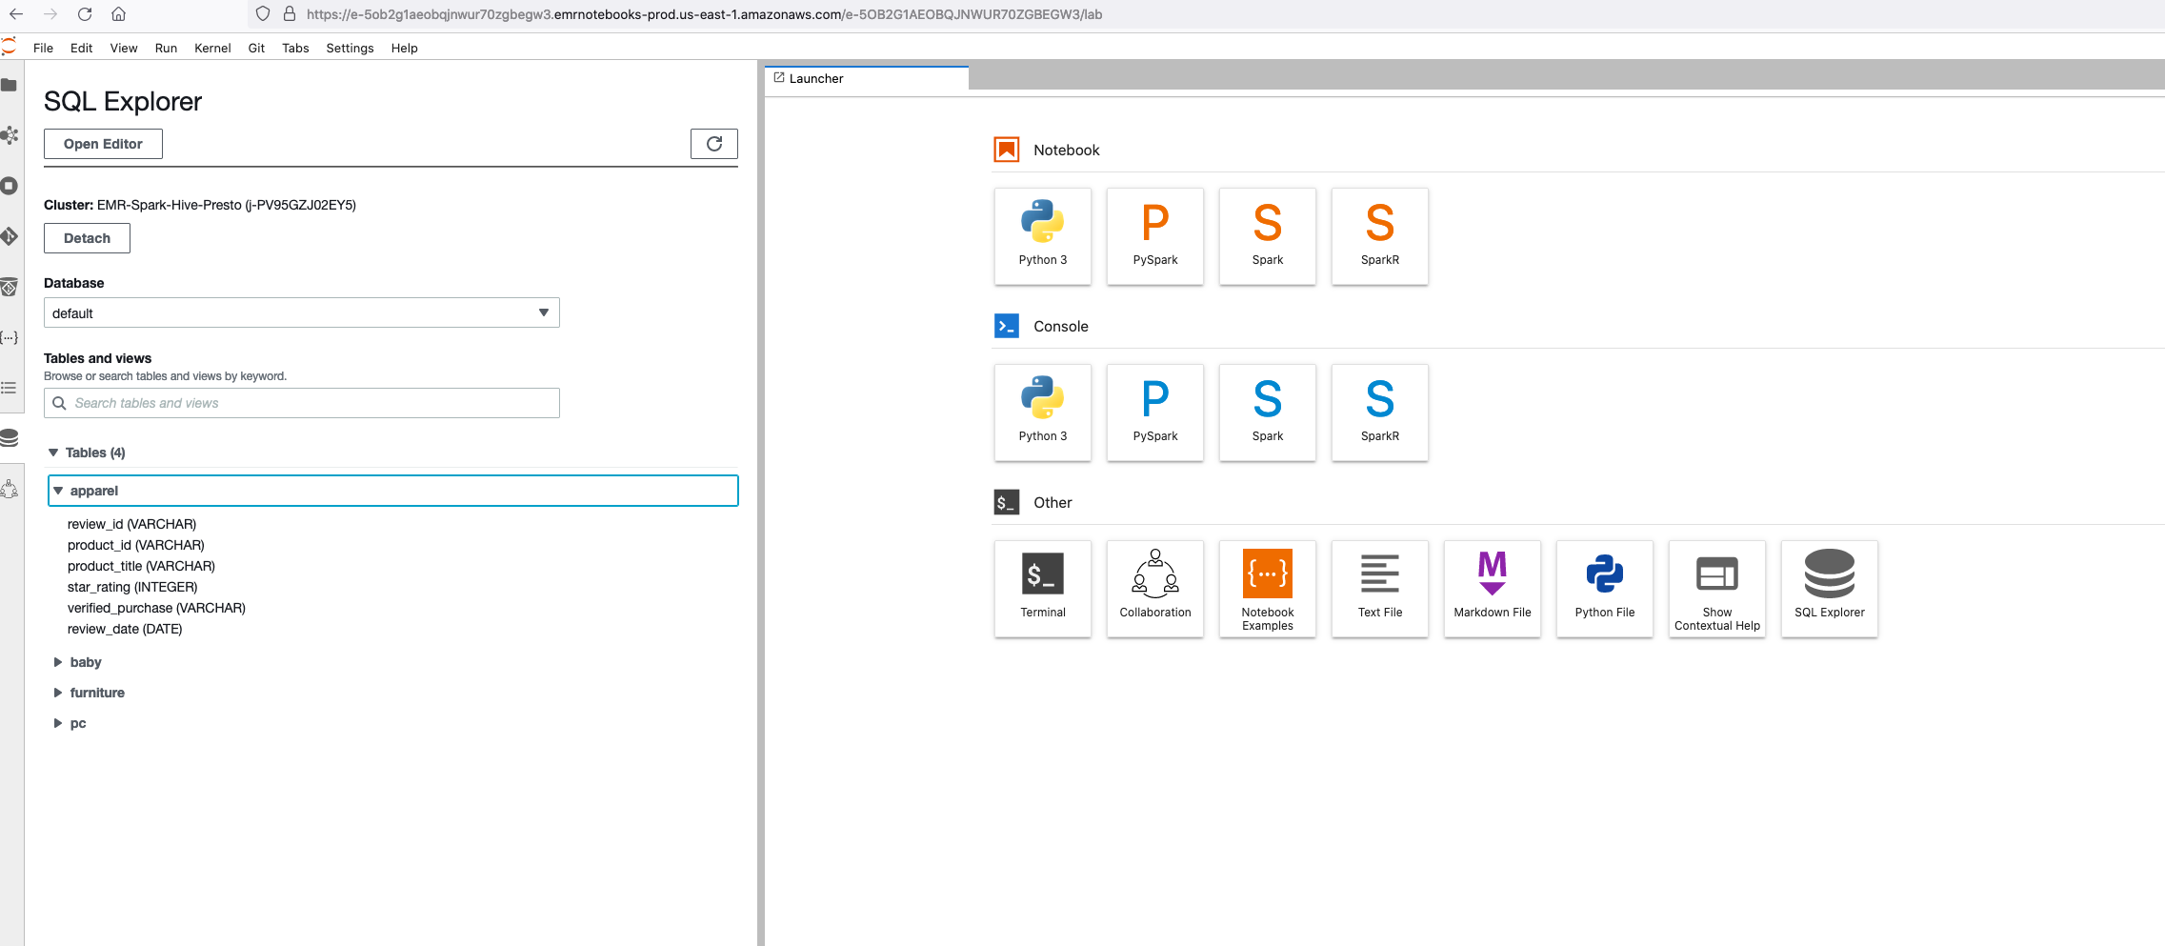The height and width of the screenshot is (946, 2165).
Task: Open the Collaboration launcher card
Action: 1155,589
